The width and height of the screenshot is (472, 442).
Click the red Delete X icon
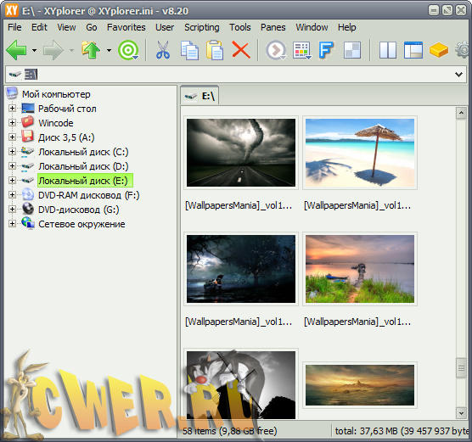241,50
